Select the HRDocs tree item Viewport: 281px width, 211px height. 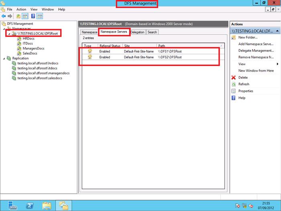coord(29,39)
